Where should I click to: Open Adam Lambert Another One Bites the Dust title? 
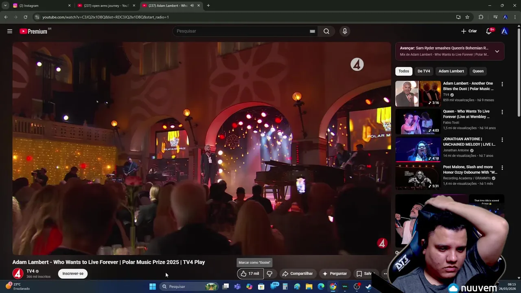[468, 86]
